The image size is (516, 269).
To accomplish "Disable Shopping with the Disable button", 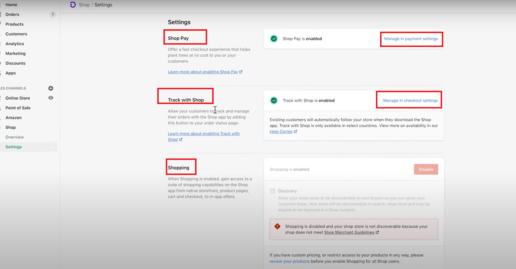I will 426,169.
